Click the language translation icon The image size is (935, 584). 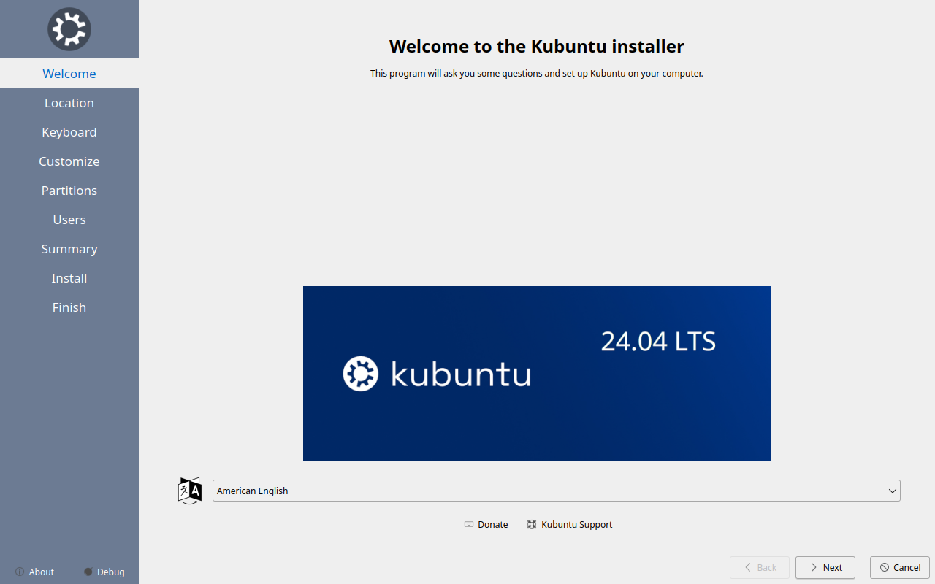coord(189,491)
